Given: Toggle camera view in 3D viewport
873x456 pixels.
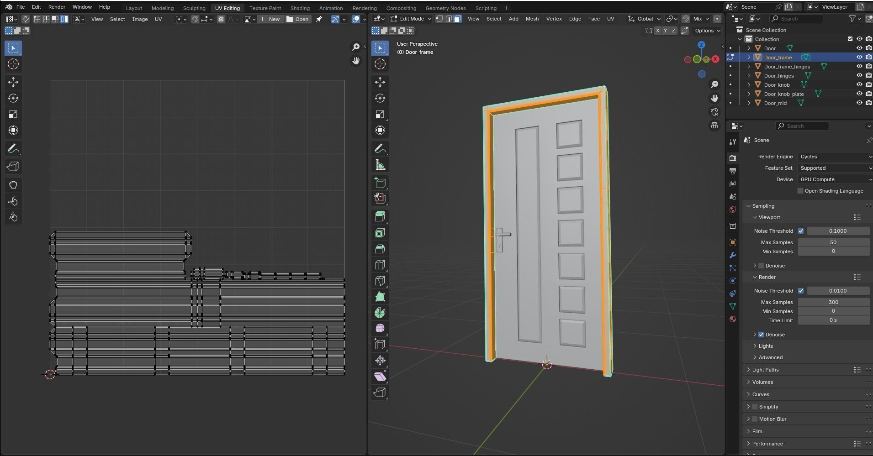Looking at the screenshot, I should (714, 112).
